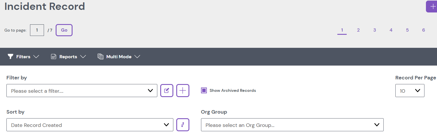The height and width of the screenshot is (133, 437).
Task: Jump to page 6 link
Action: [x=424, y=30]
